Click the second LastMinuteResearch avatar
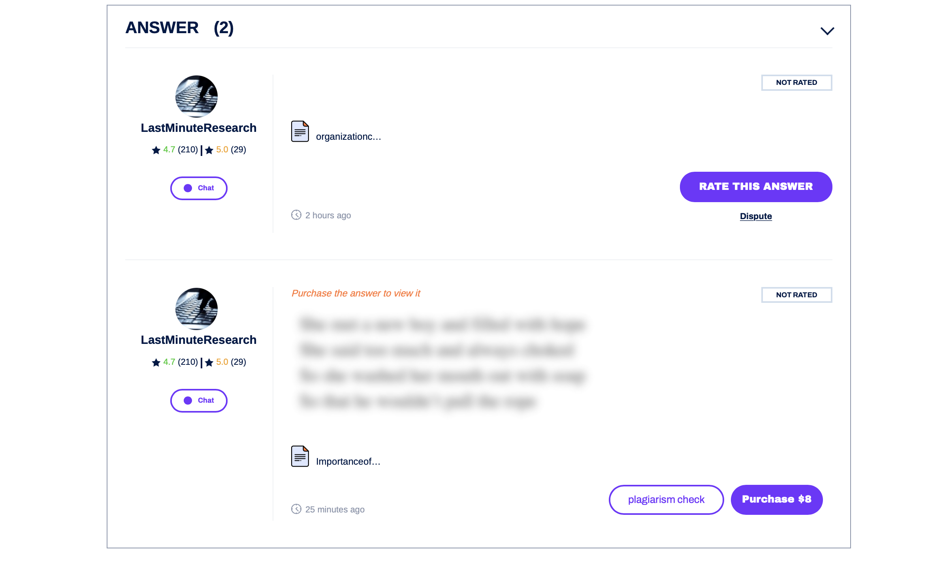Image resolution: width=930 pixels, height=578 pixels. [196, 309]
